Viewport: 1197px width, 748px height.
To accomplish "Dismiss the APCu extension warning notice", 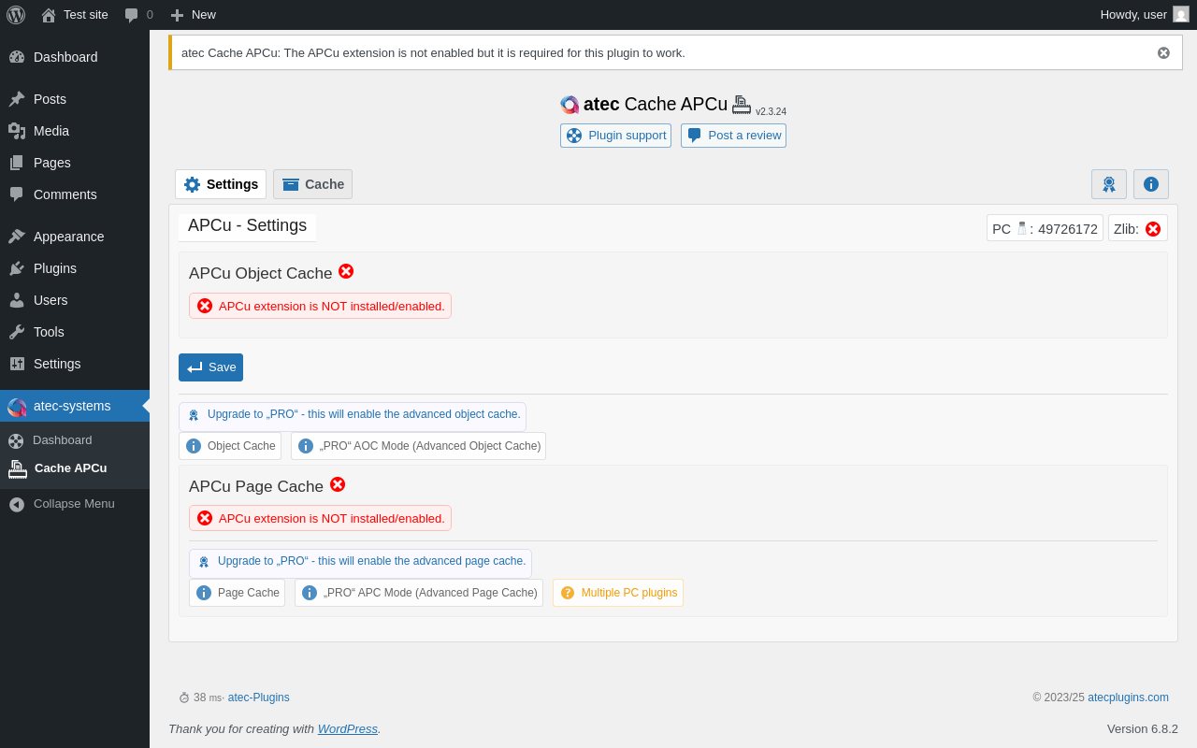I will point(1163,53).
